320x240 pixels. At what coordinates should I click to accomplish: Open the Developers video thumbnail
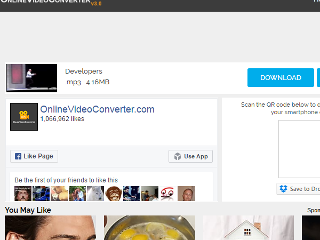point(31,78)
